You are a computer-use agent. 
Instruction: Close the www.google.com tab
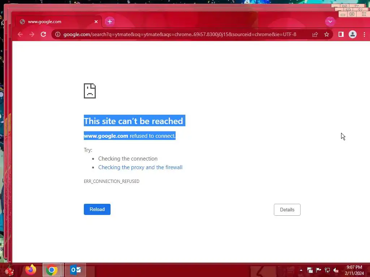click(x=96, y=22)
